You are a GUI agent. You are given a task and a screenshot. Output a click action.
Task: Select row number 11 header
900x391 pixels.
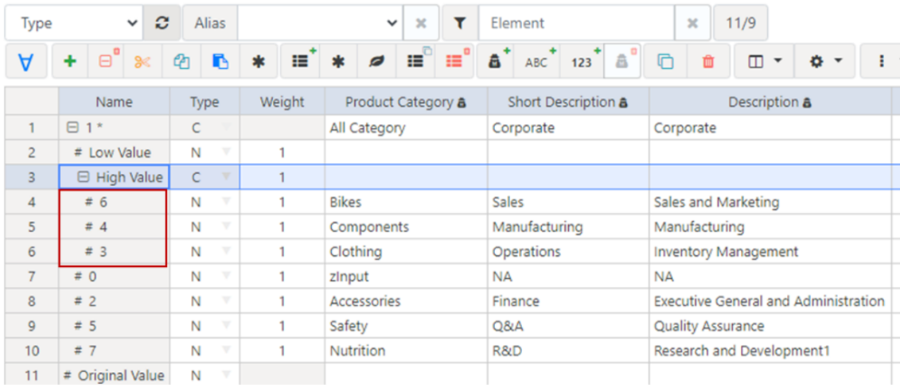(32, 376)
